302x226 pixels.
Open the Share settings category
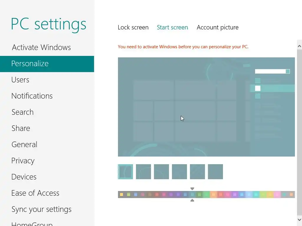[x=47, y=128]
